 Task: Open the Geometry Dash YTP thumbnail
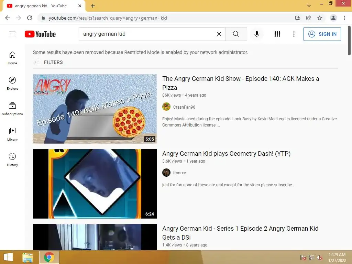(x=95, y=184)
